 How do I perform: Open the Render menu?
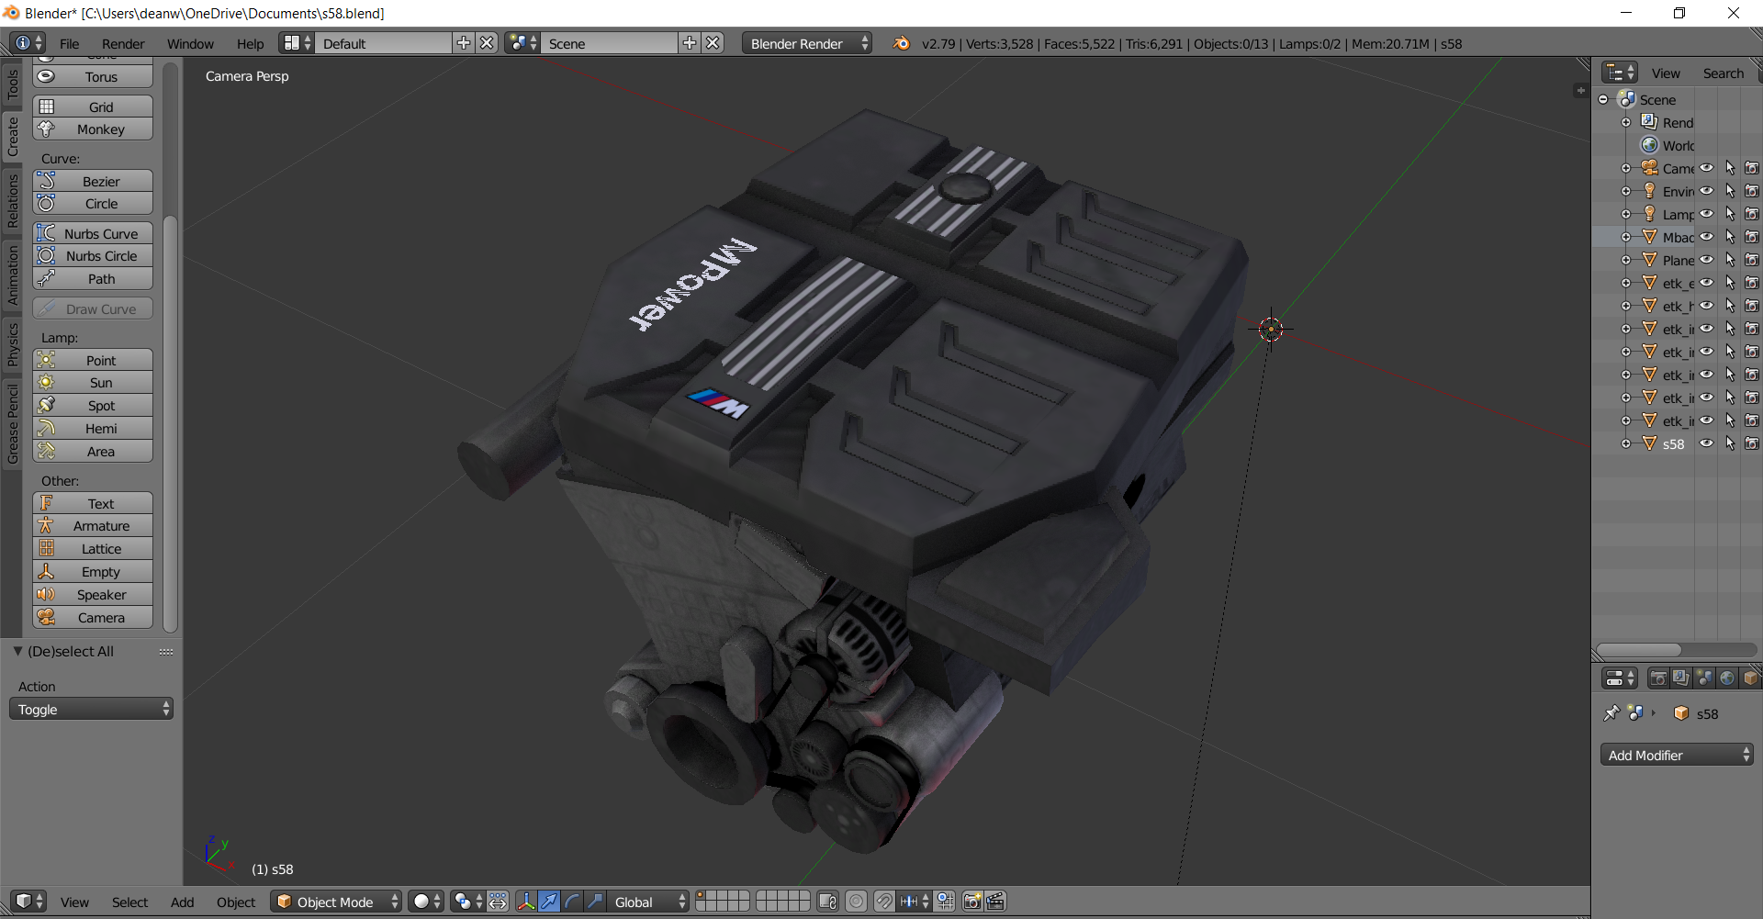tap(123, 44)
